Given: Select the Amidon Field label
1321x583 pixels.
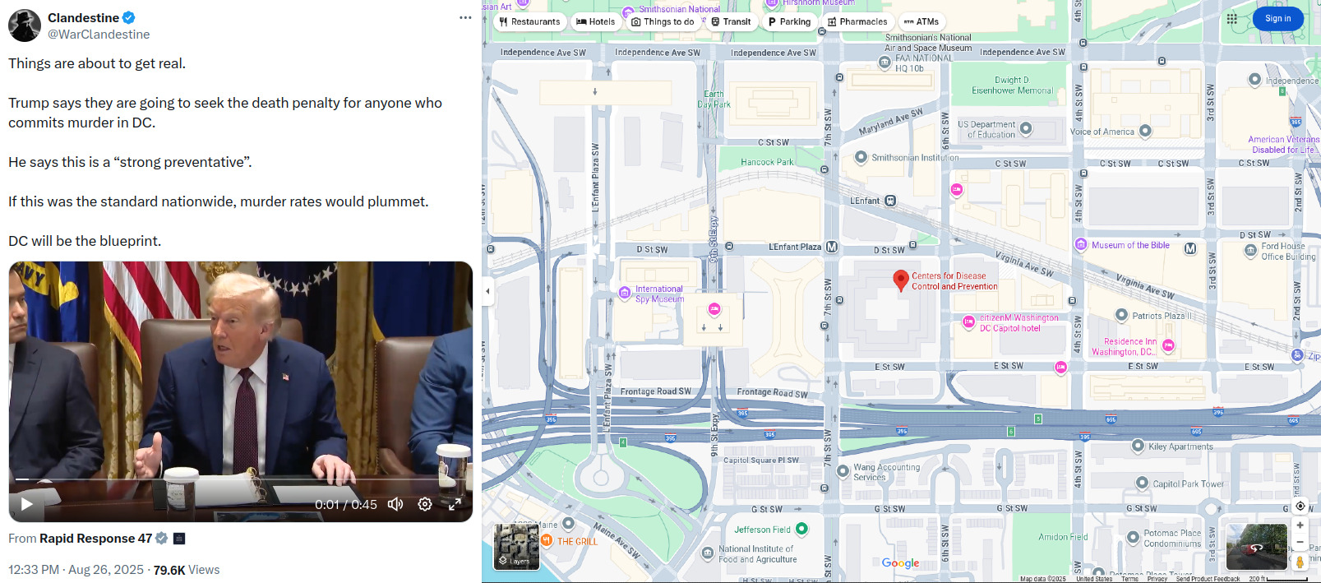Looking at the screenshot, I should 1063,537.
